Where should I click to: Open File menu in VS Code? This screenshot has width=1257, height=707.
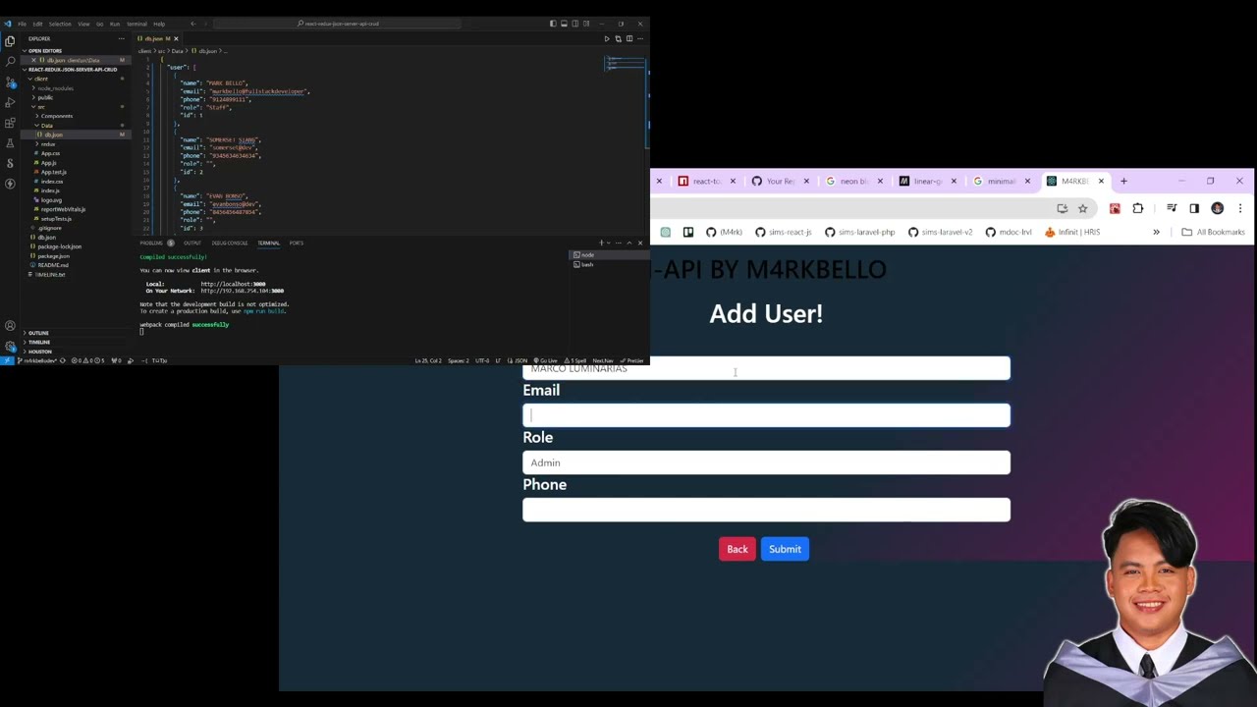click(x=22, y=24)
